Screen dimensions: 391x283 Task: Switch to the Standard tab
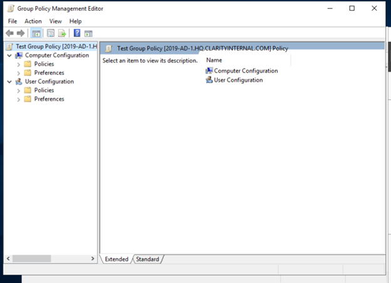tap(147, 259)
